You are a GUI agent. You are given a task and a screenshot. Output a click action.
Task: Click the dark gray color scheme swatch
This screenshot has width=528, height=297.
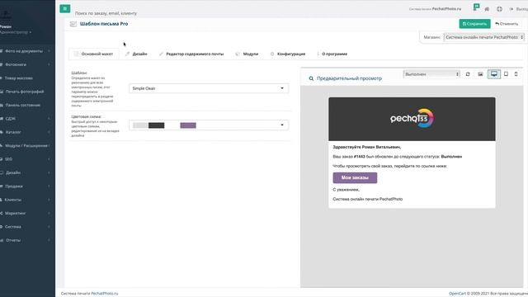pyautogui.click(x=156, y=125)
